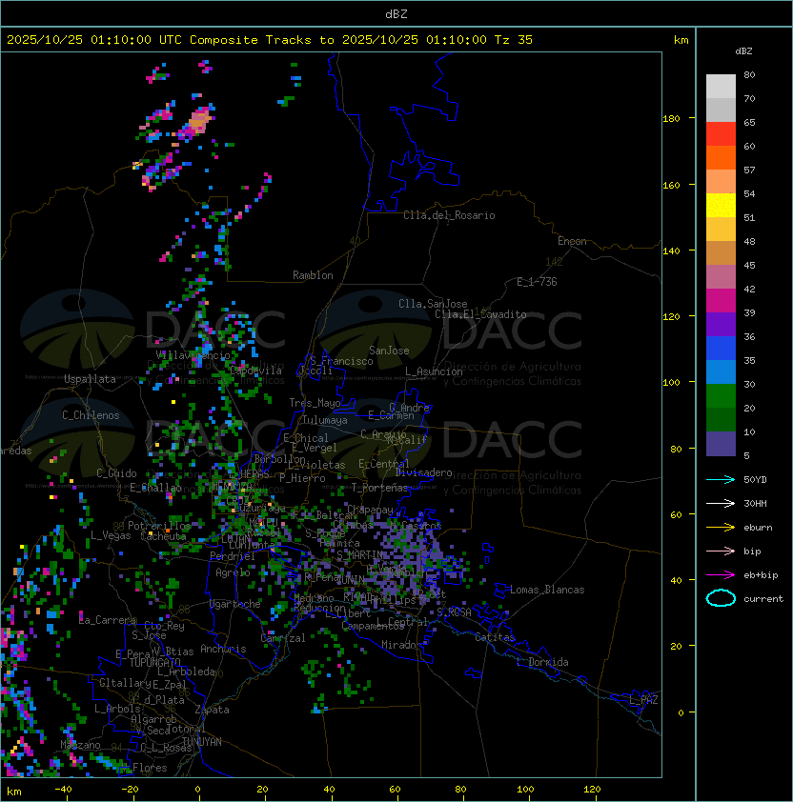The image size is (793, 802).
Task: Click the pink bip arrow legend icon
Action: [x=721, y=551]
